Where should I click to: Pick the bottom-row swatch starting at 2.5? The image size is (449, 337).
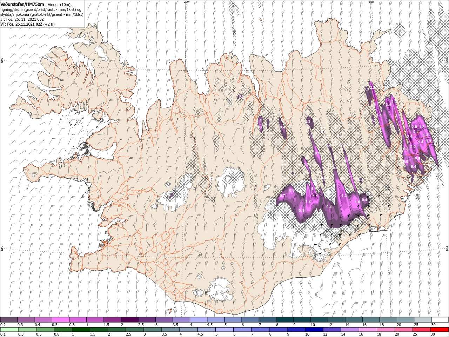click(x=135, y=330)
